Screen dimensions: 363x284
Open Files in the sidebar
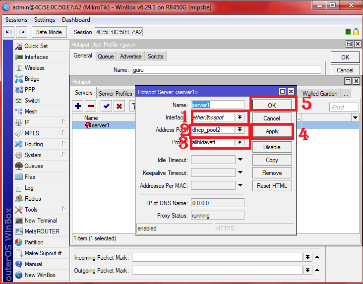coord(41,177)
